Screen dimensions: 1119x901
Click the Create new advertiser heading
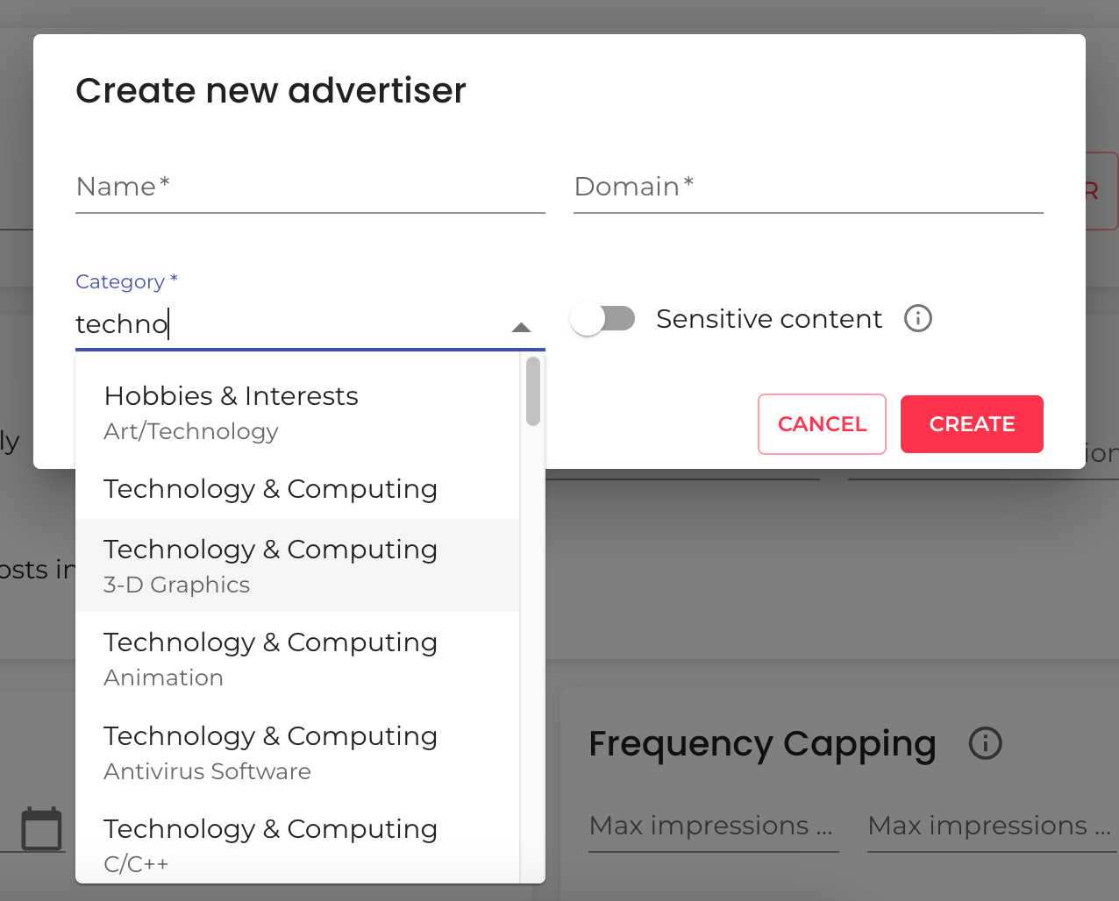pyautogui.click(x=271, y=90)
